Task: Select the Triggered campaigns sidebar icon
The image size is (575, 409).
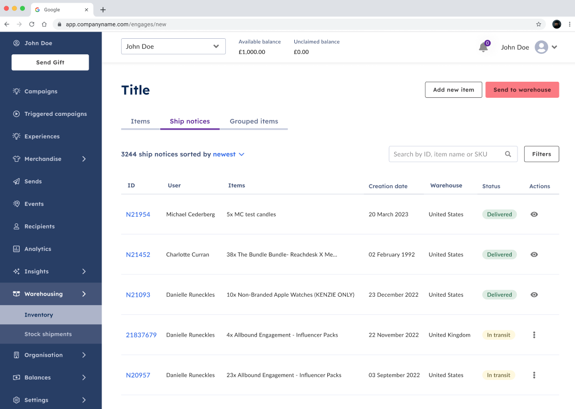Action: coord(16,114)
